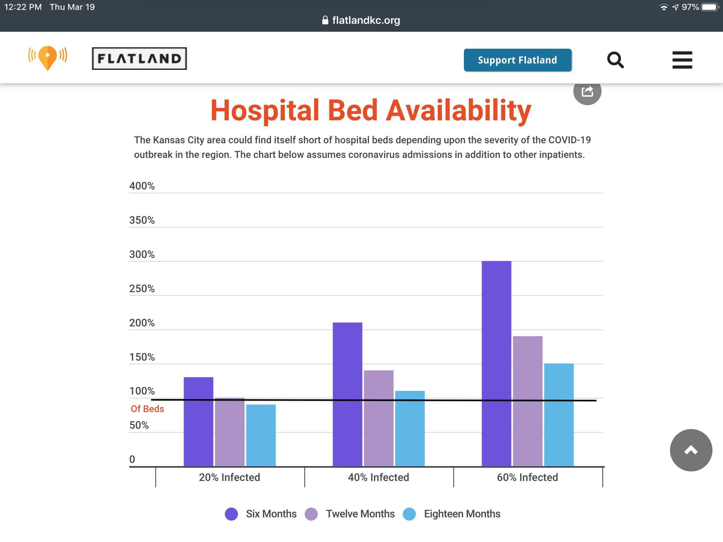723x542 pixels.
Task: Tap the flatlandkc.org address bar
Action: [361, 20]
